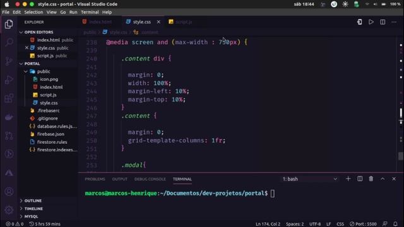Open the Extensions view
This screenshot has width=404, height=227.
click(x=9, y=98)
